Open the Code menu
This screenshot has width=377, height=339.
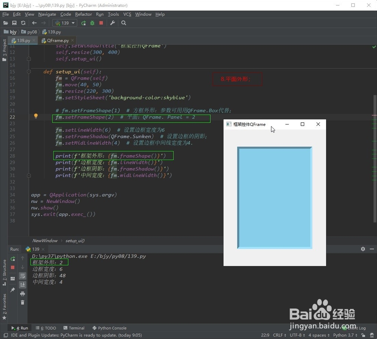pyautogui.click(x=65, y=14)
